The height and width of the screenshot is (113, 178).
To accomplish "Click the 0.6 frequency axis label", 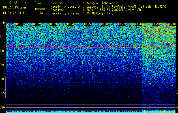I will (2, 107).
